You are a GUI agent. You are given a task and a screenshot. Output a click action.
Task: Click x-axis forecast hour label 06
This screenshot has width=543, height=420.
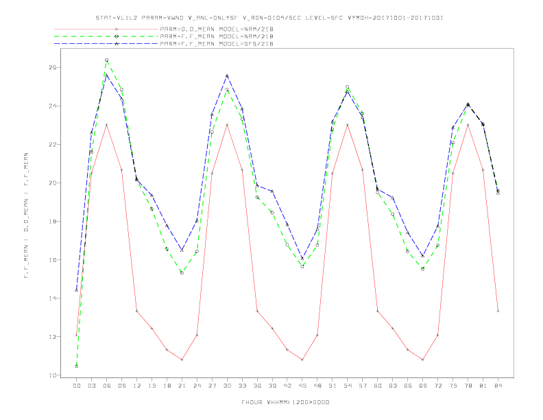tap(107, 386)
